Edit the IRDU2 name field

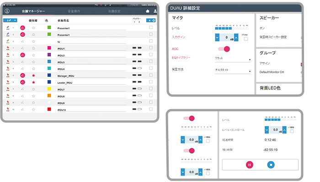click(91, 55)
